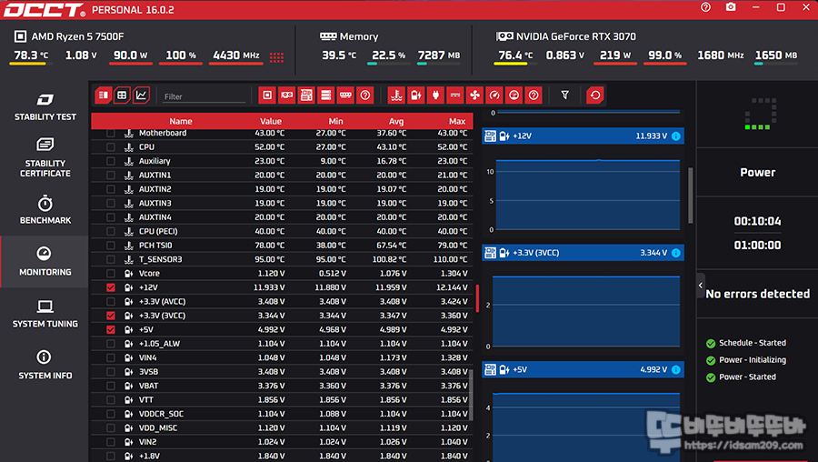Select the Motherboard temperature row
This screenshot has width=818, height=462.
click(x=283, y=133)
